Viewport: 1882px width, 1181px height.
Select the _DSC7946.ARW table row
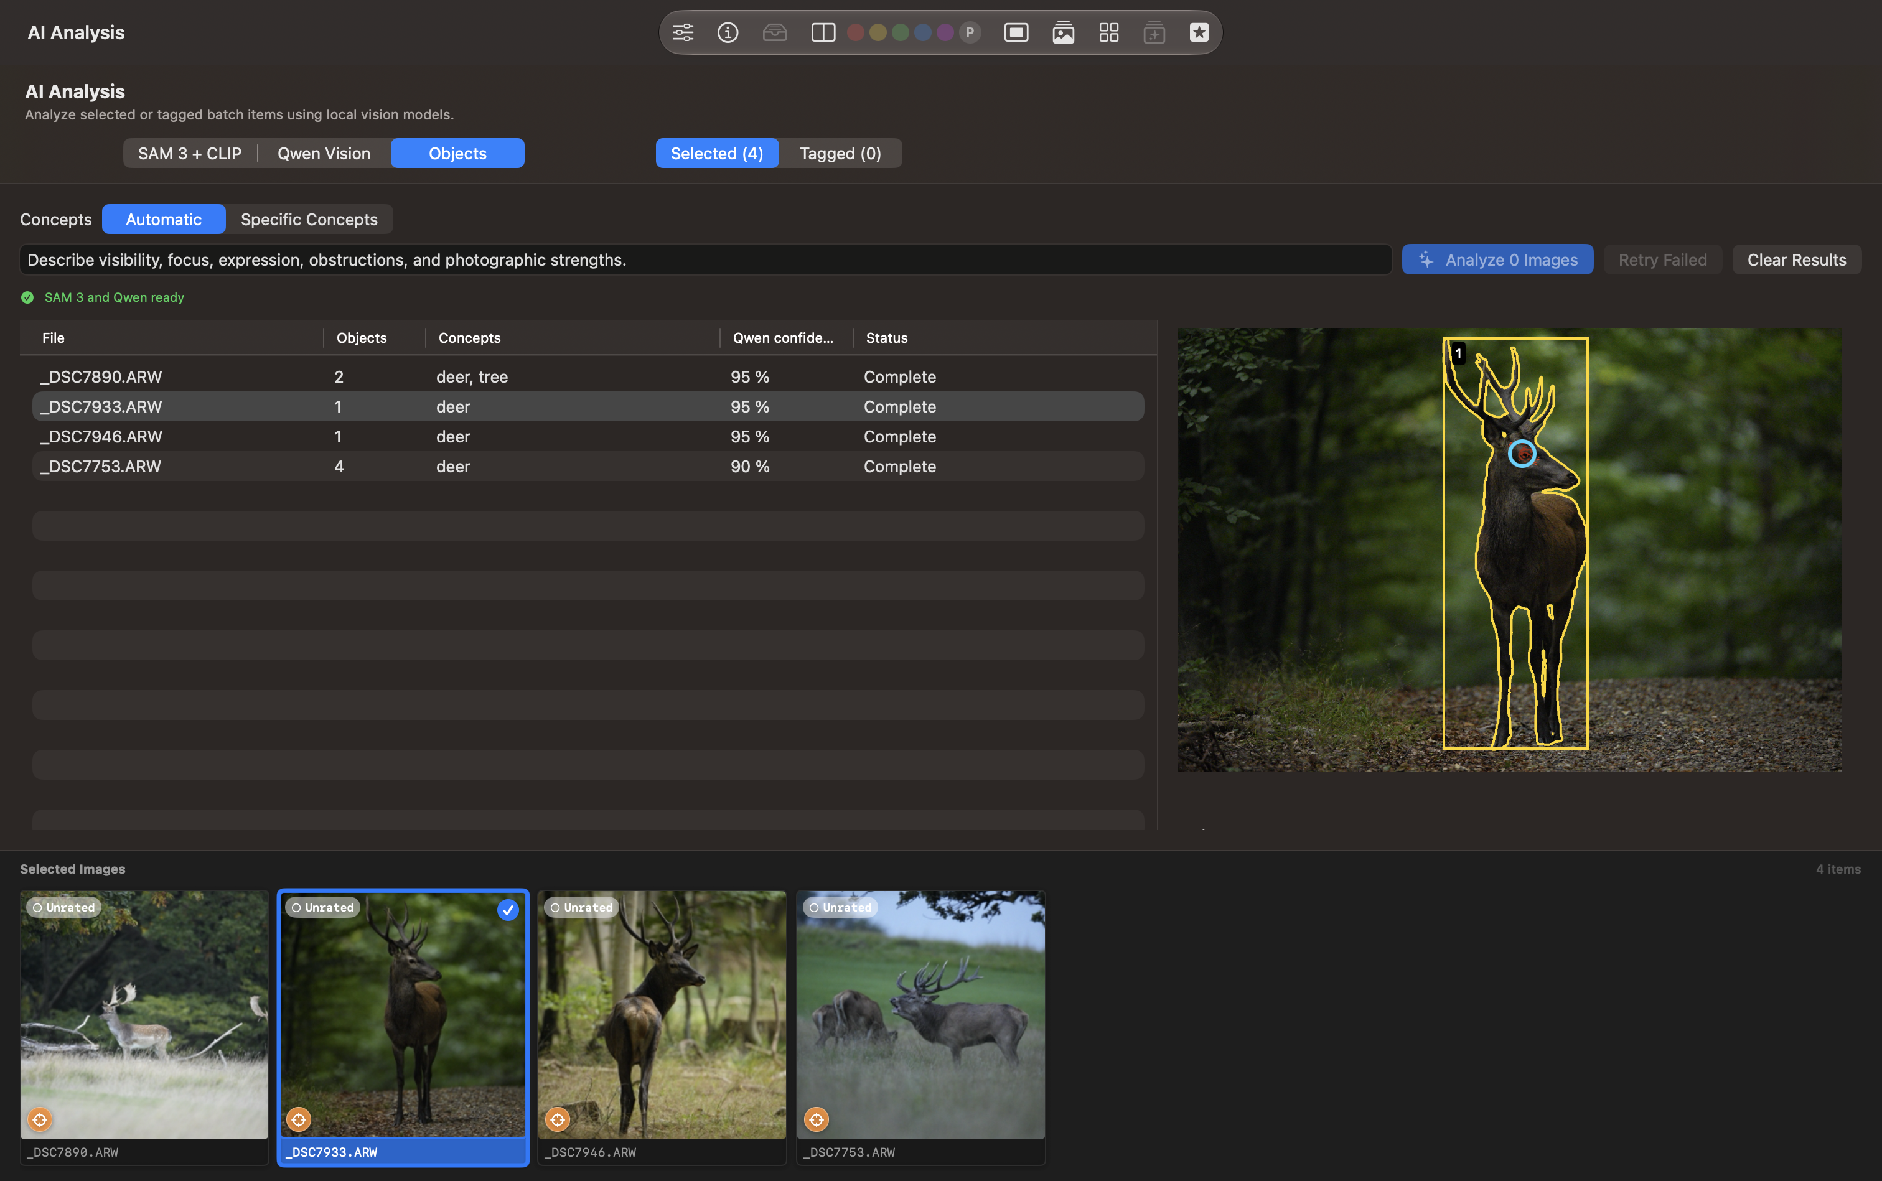[x=588, y=437]
